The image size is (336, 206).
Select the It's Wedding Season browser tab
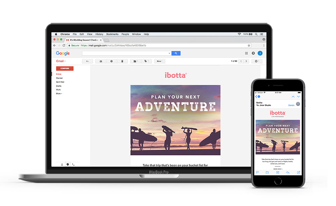tap(84, 40)
